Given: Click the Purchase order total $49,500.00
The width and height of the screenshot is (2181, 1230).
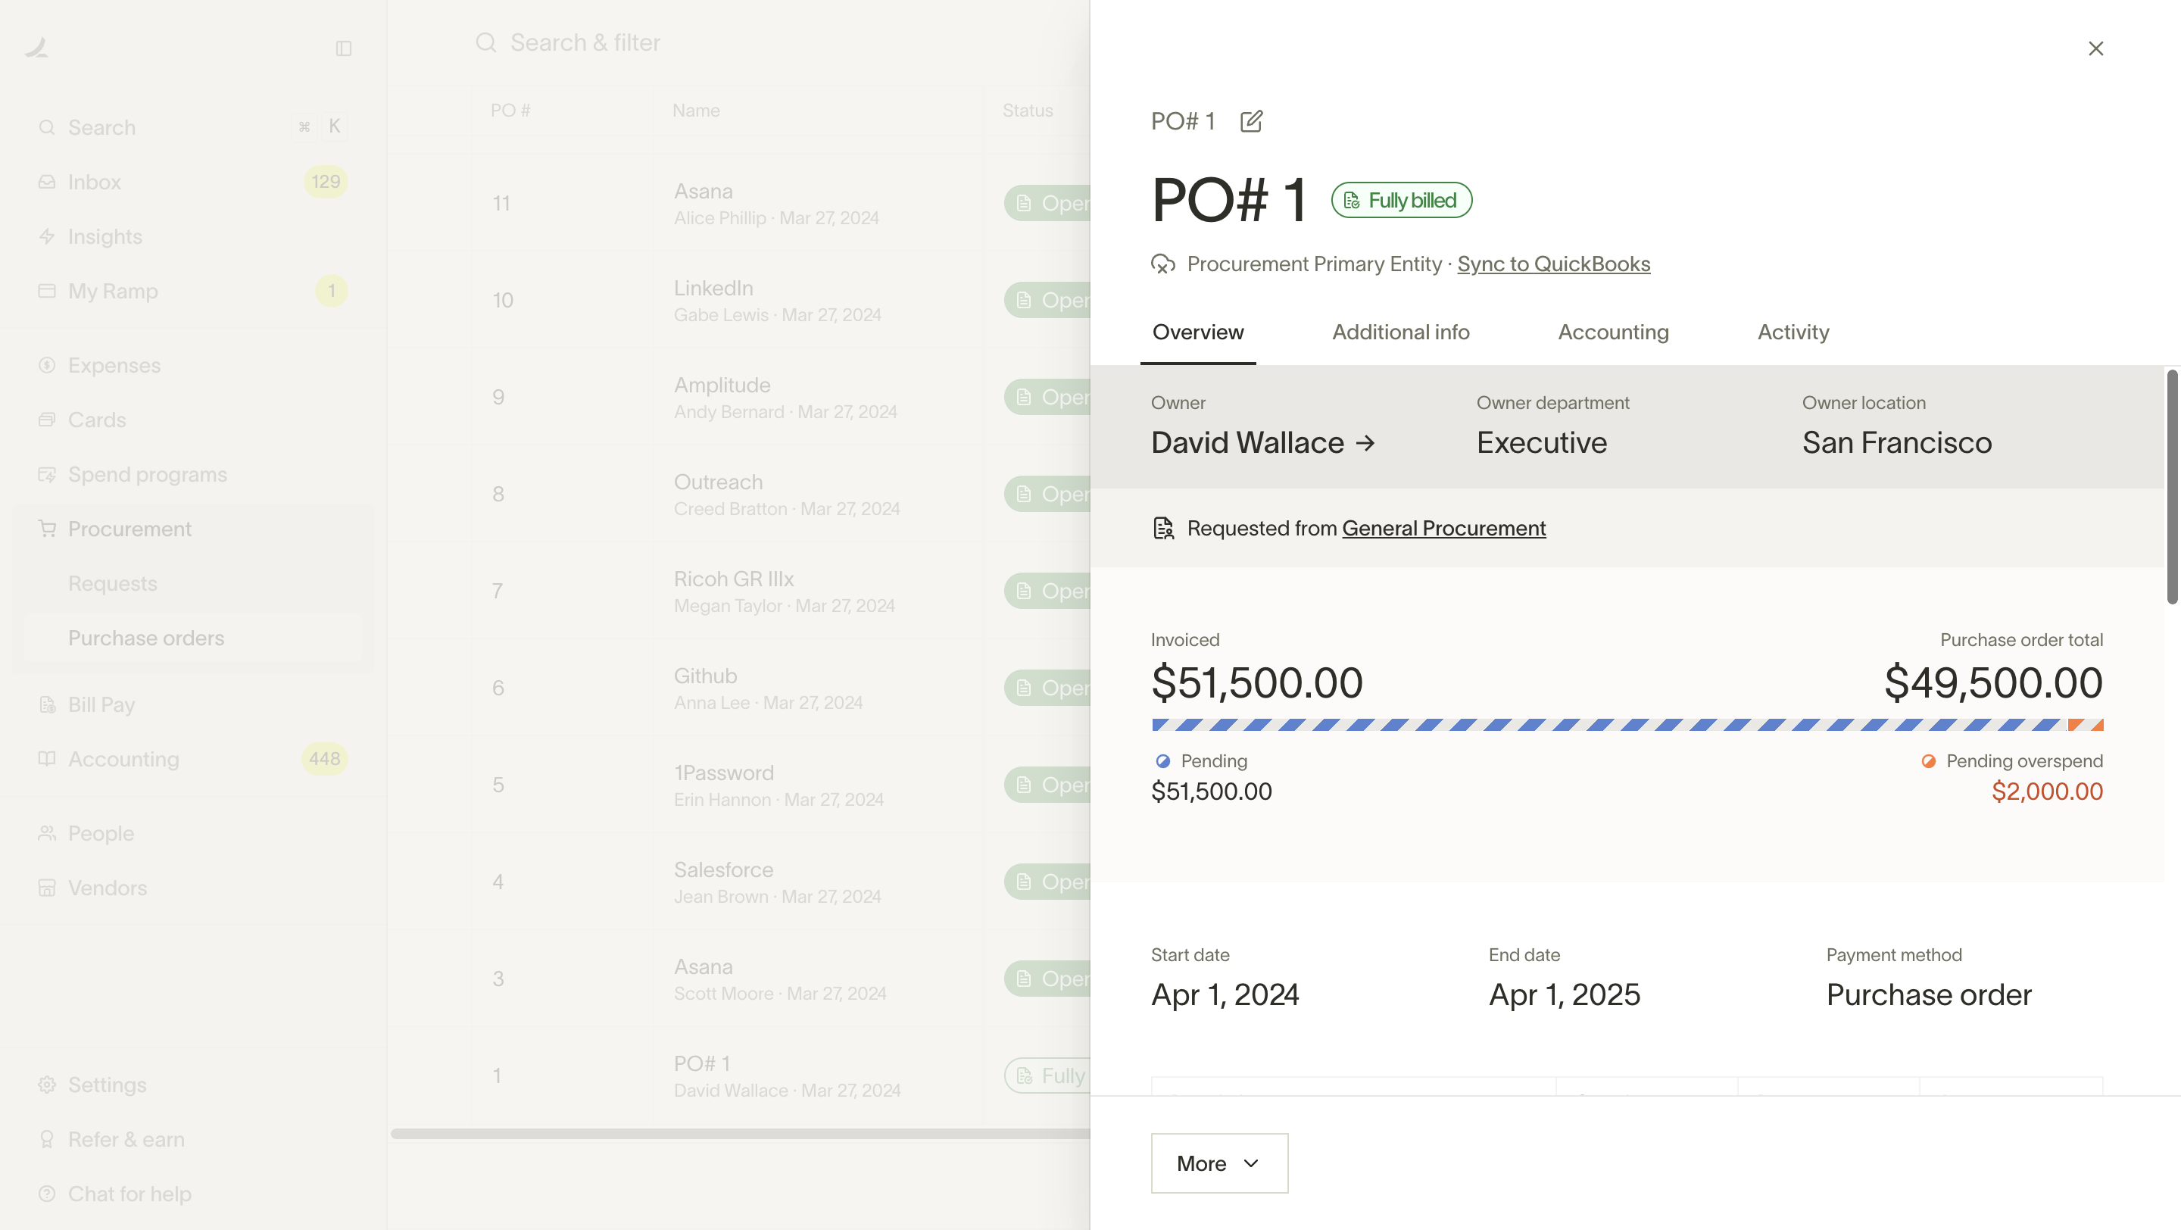Looking at the screenshot, I should [x=1993, y=682].
